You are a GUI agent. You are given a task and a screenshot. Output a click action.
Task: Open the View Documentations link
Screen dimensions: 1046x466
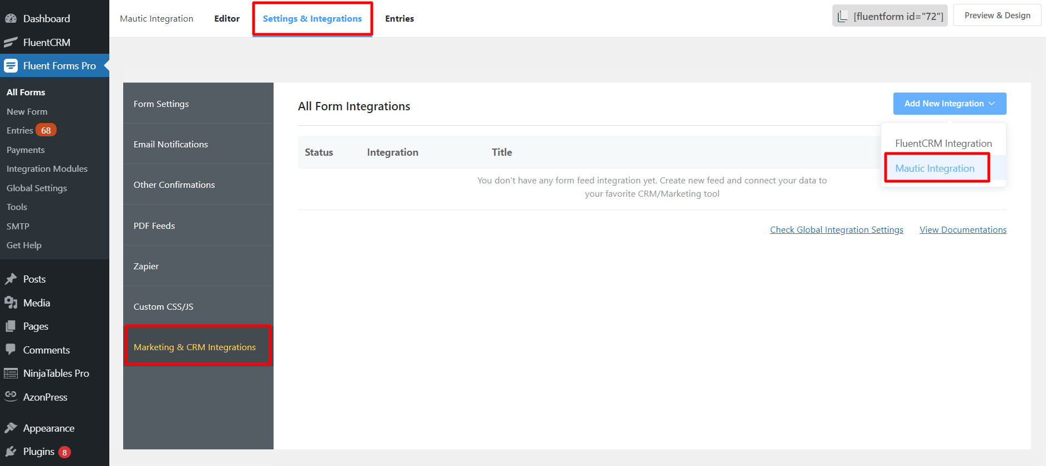[x=963, y=230]
